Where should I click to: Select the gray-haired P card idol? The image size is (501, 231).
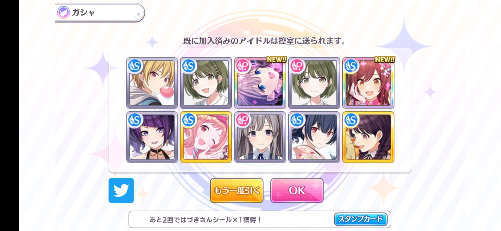(x=260, y=137)
